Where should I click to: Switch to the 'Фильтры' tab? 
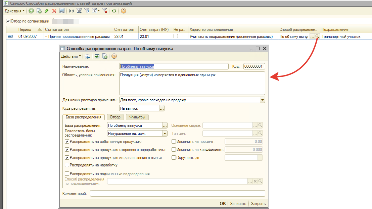click(x=137, y=117)
